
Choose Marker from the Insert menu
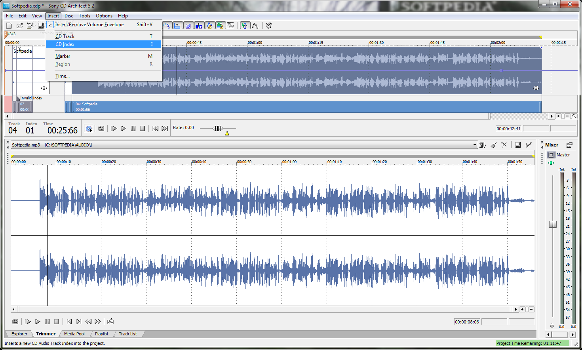pos(104,56)
